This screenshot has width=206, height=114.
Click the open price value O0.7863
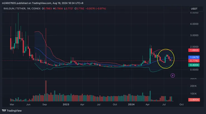(47, 9)
